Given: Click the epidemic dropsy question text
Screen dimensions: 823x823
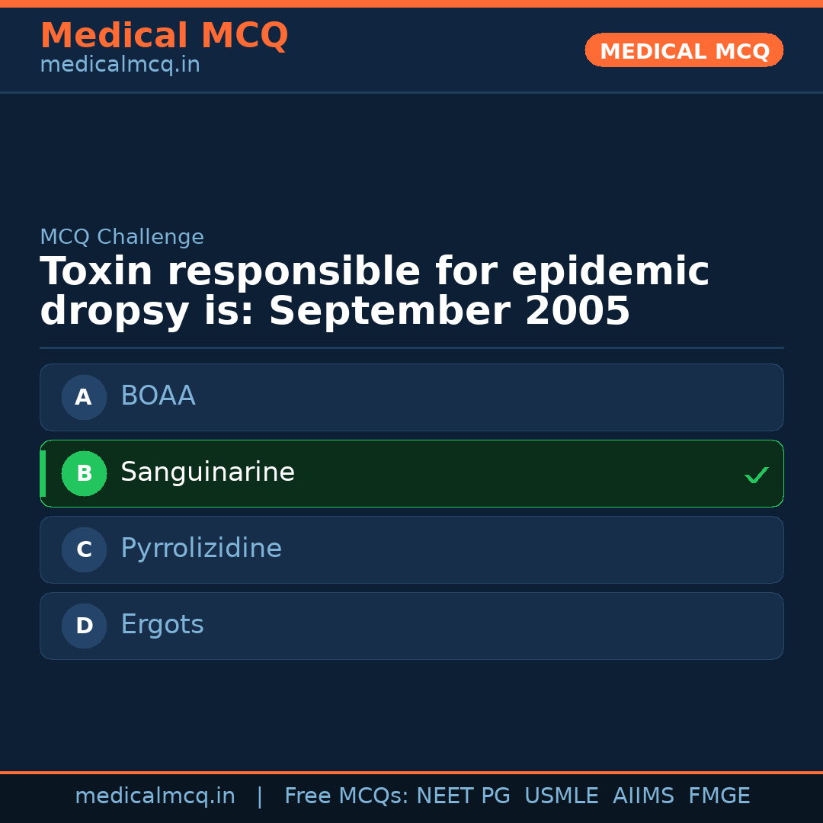Looking at the screenshot, I should point(373,292).
